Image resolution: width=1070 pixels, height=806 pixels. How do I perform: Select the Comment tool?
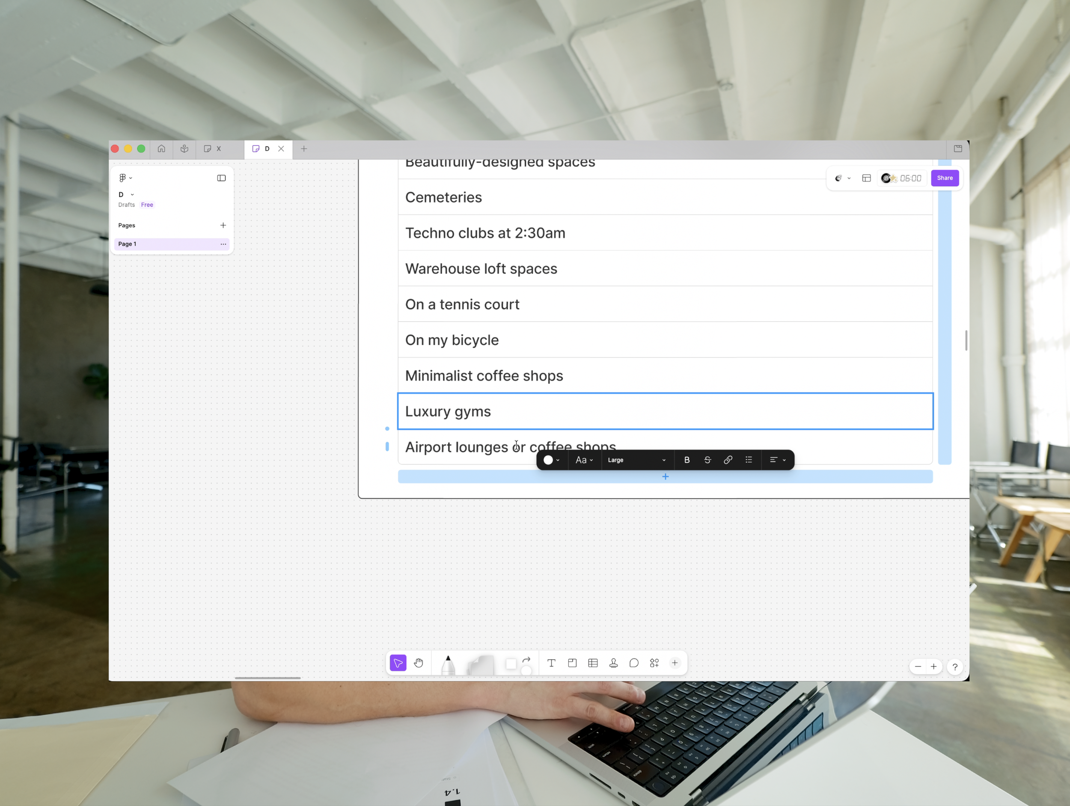tap(634, 663)
